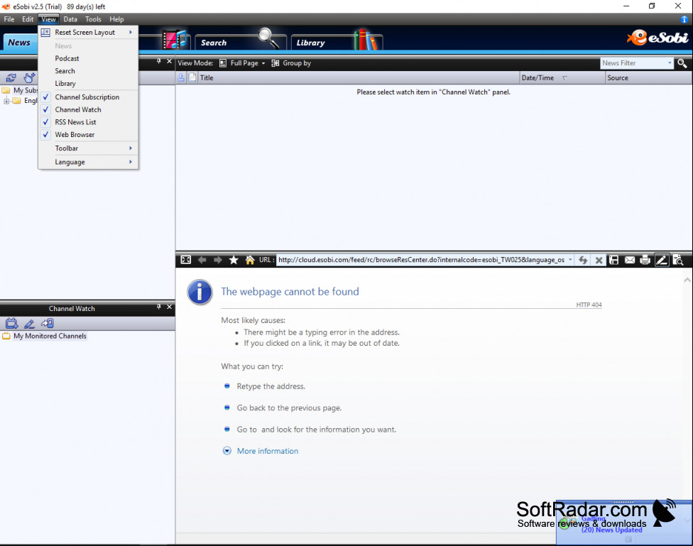Viewport: 693px width, 546px height.
Task: Choose Search from View menu
Action: tap(88, 71)
